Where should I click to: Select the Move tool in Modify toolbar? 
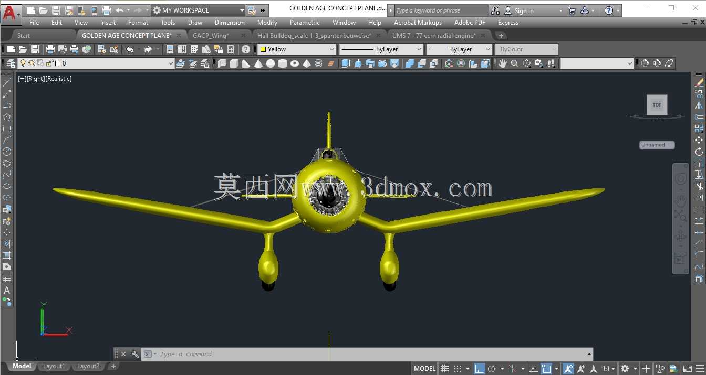point(699,140)
